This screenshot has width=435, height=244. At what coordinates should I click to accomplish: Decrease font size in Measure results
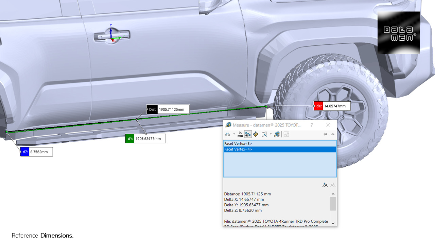tap(333, 185)
